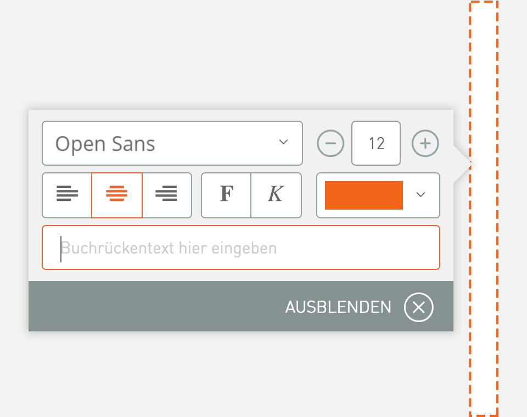
Task: Click the orange color swatch
Action: point(363,195)
